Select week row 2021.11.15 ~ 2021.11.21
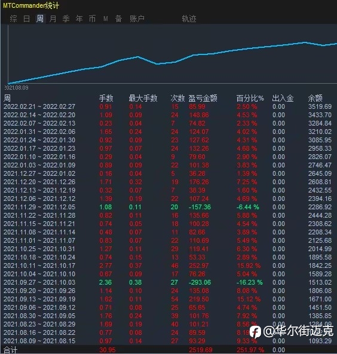 pos(168,224)
